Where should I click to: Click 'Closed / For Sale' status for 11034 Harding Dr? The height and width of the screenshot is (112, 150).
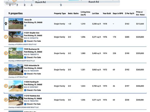[34, 90]
